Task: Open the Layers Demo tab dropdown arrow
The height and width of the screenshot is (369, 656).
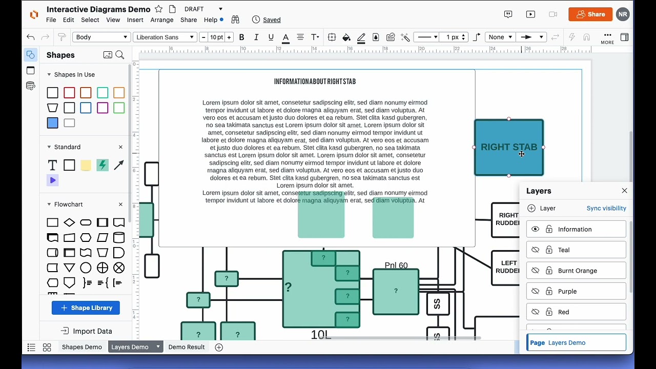Action: tap(158, 347)
